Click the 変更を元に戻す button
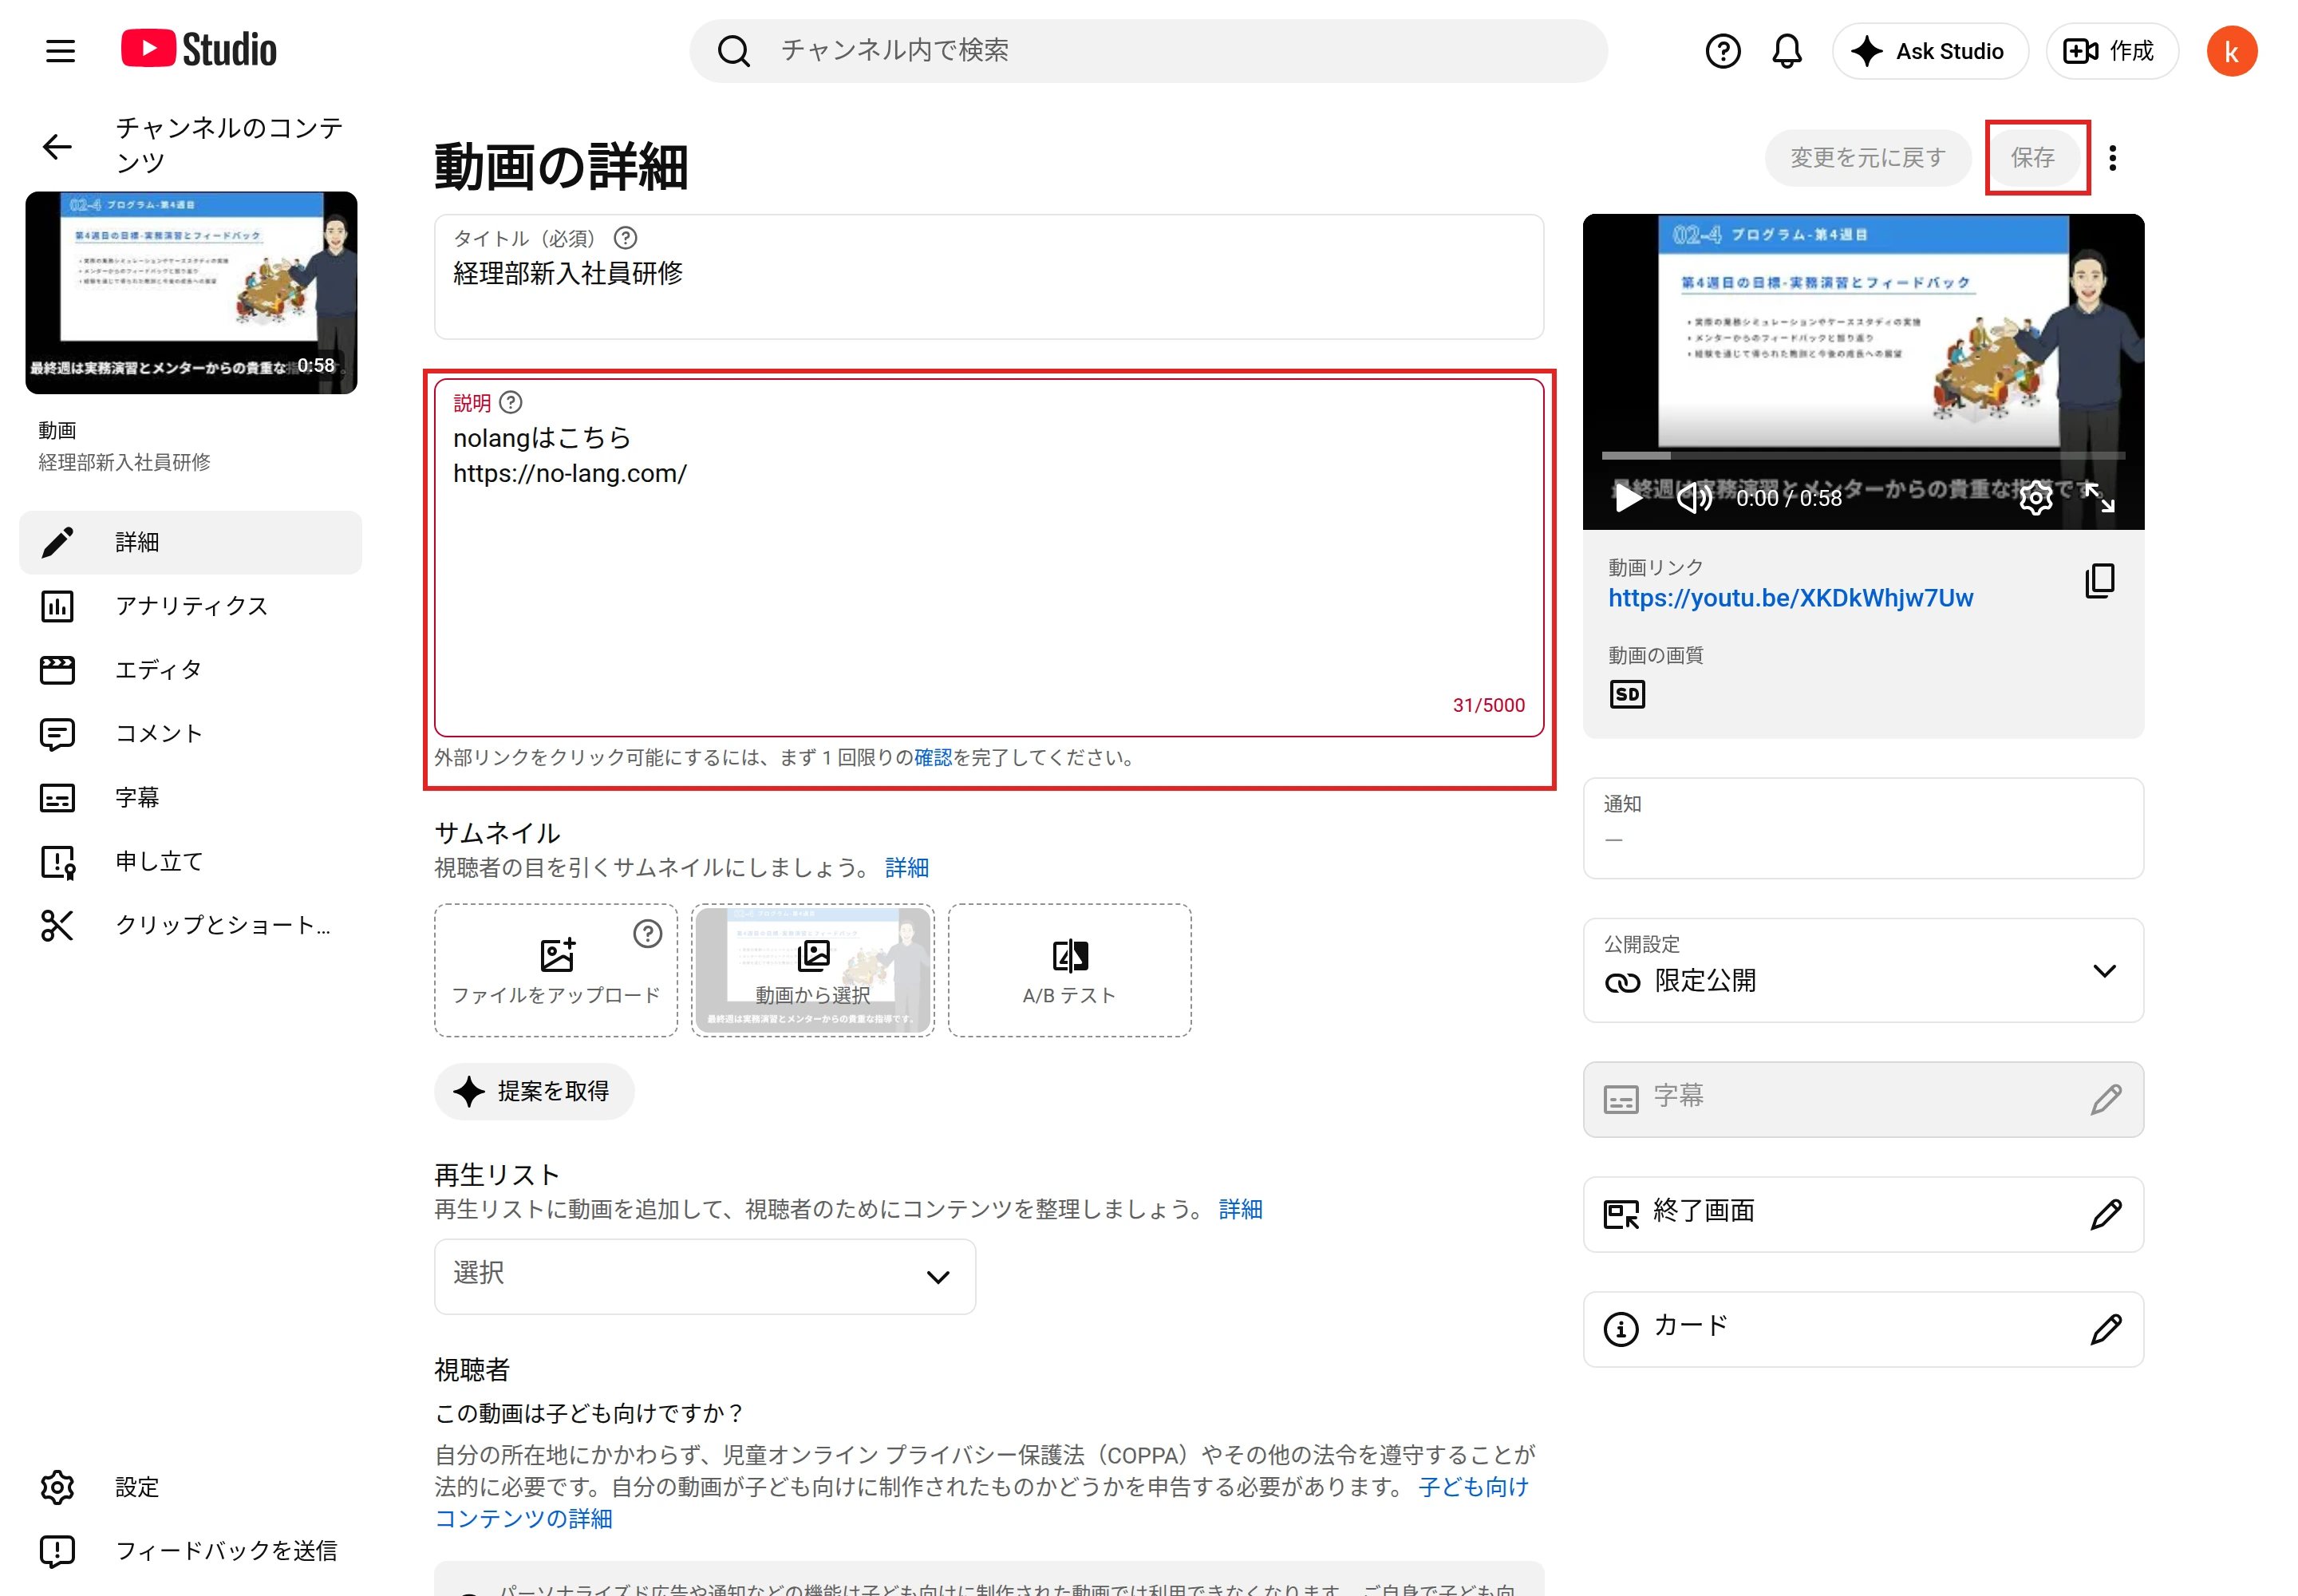The height and width of the screenshot is (1596, 2298). tap(1867, 157)
